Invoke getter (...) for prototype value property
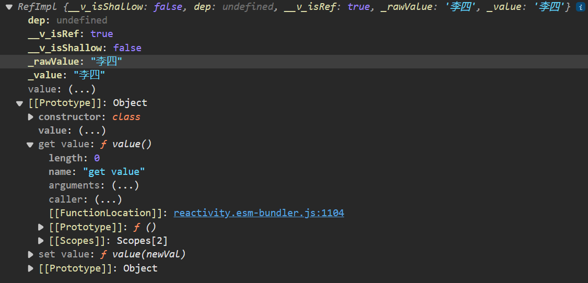Viewport: 588px width, 283px height. point(92,131)
